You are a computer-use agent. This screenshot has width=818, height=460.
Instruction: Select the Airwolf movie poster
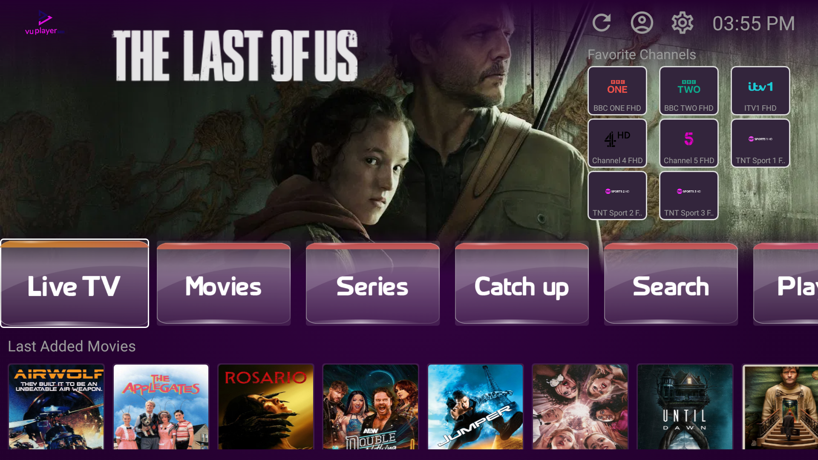coord(56,407)
